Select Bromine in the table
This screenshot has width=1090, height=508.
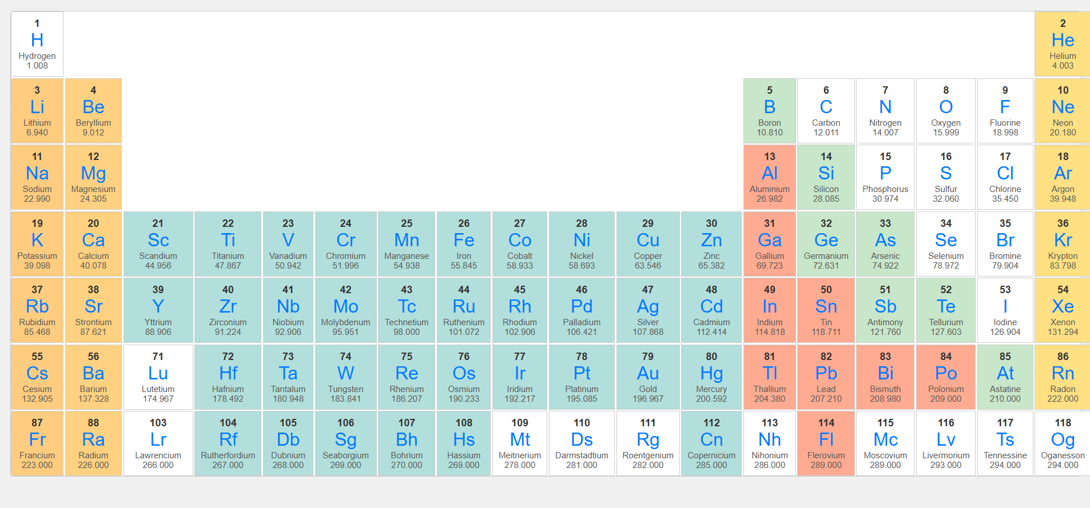pos(1005,244)
